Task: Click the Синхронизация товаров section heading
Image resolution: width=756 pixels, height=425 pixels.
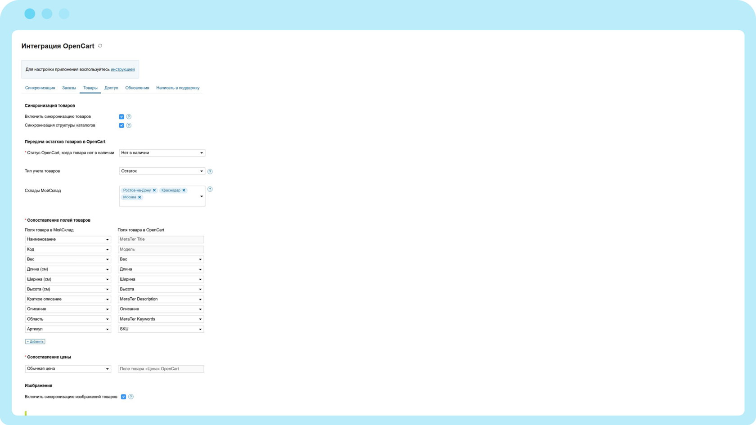Action: (x=50, y=106)
